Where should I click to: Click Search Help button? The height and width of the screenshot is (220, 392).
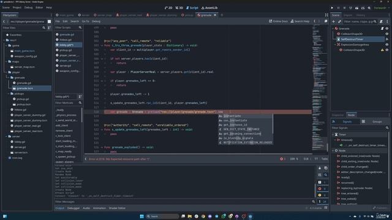(x=300, y=21)
